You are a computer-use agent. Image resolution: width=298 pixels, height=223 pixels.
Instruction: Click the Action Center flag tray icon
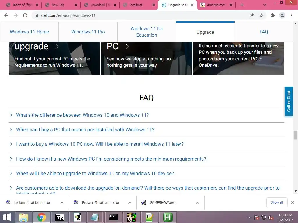click(257, 217)
